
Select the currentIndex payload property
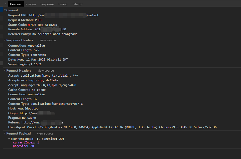click(x=26, y=142)
